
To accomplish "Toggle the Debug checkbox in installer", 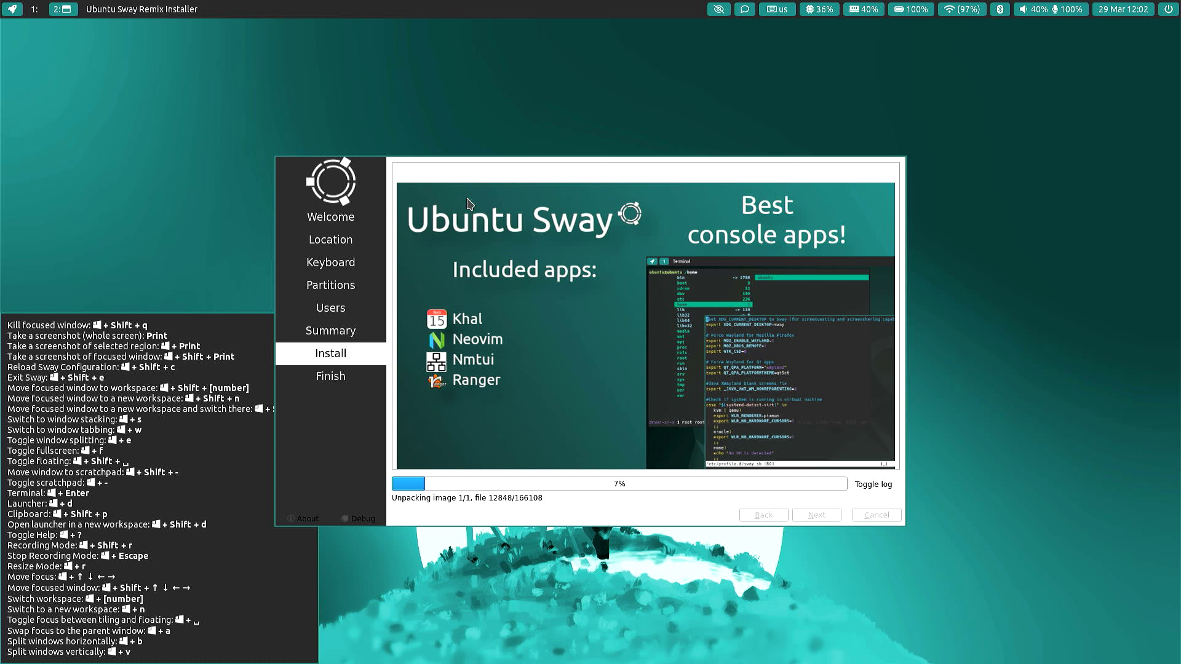I will coord(344,518).
